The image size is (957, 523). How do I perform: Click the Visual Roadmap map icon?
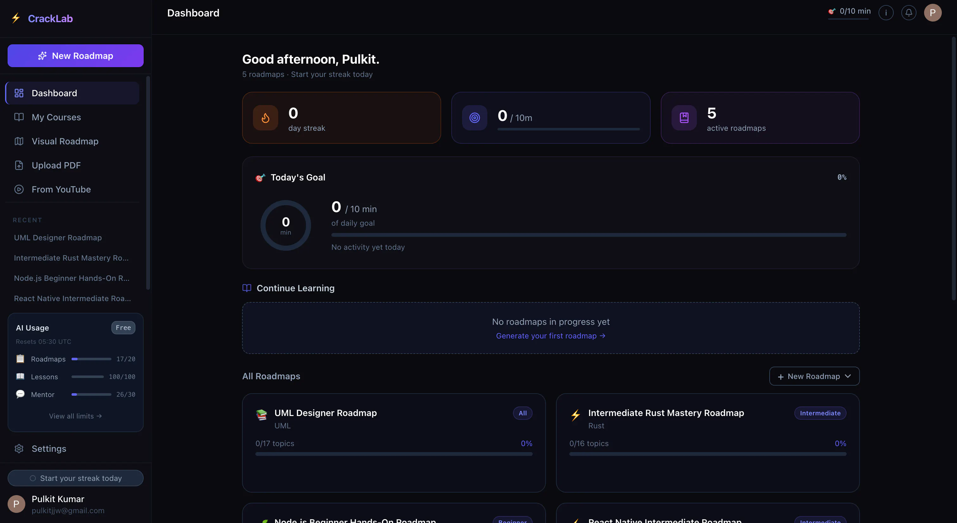[19, 141]
